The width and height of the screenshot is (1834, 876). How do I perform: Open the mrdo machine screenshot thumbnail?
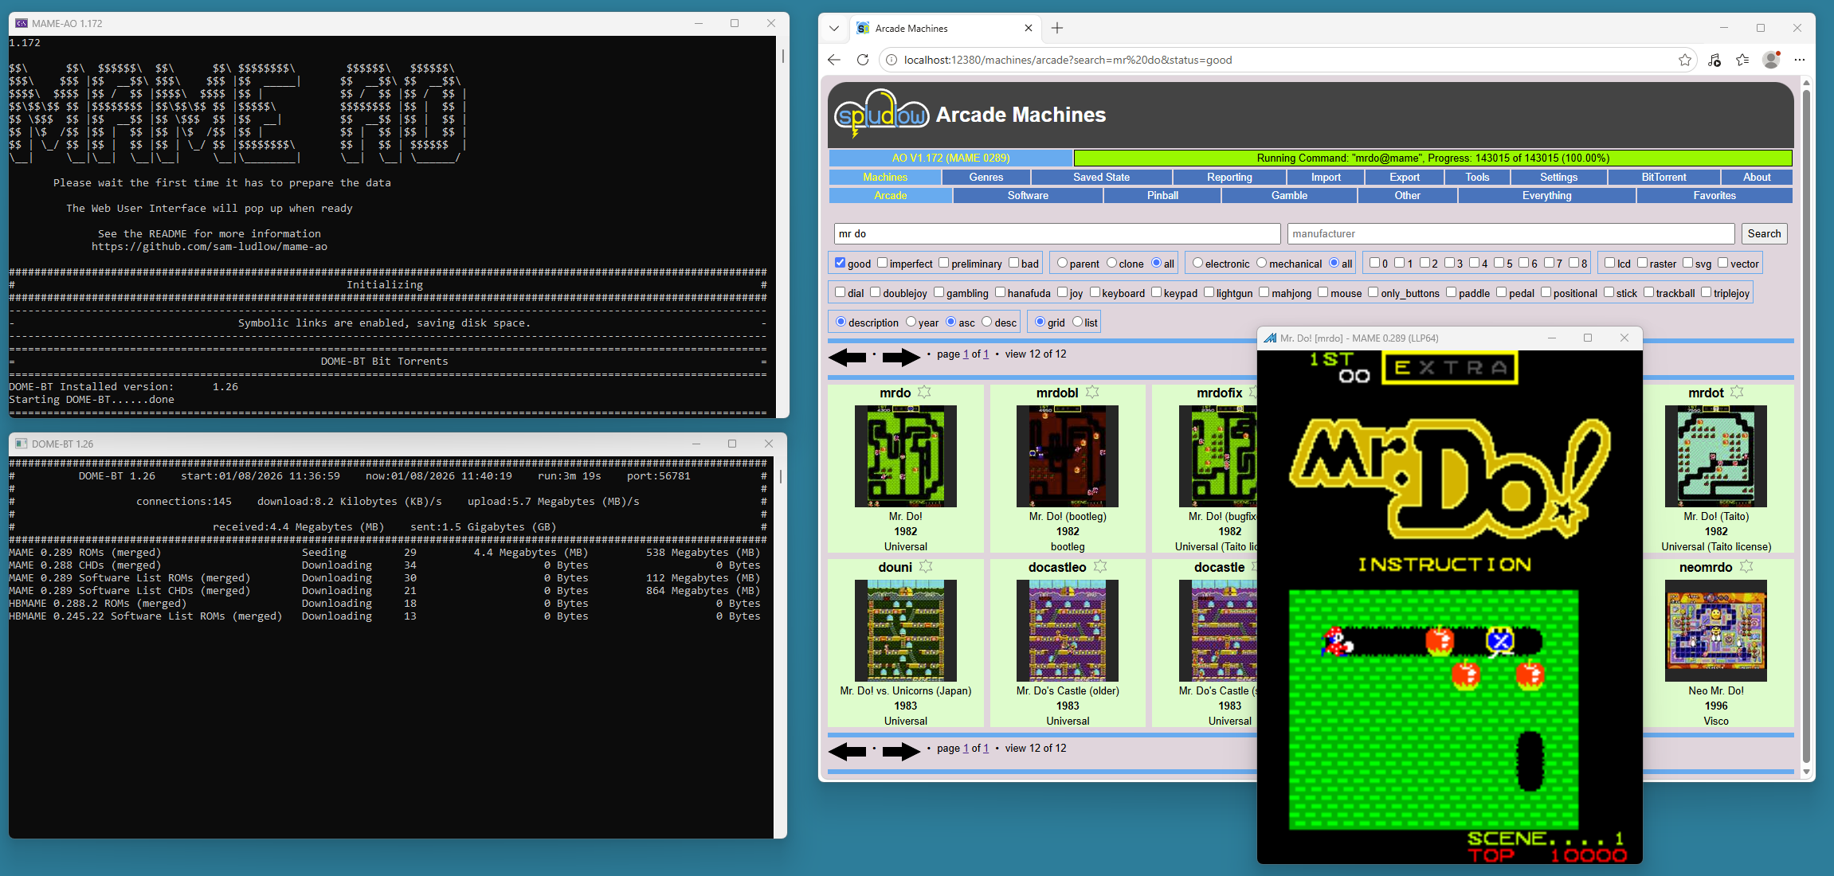[x=905, y=456]
